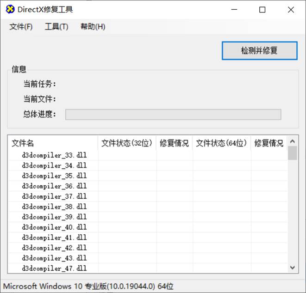
Task: Select row d3dcompiler_38.dll
Action: pyautogui.click(x=148, y=207)
